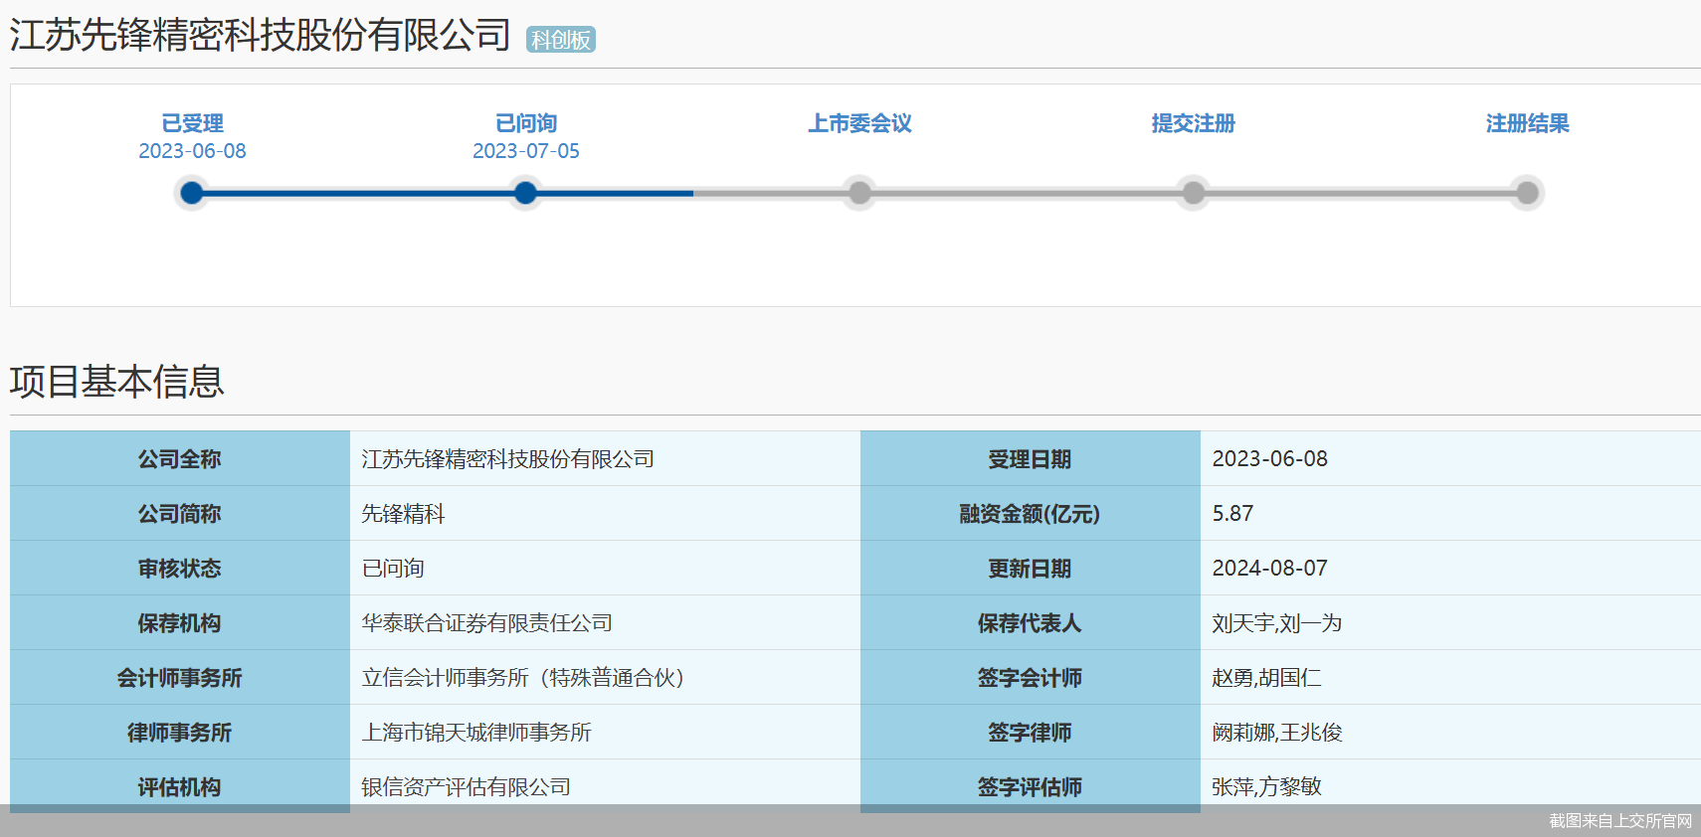Image resolution: width=1701 pixels, height=837 pixels.
Task: Click the 科创板 badge beside the company name
Action: coord(560,40)
